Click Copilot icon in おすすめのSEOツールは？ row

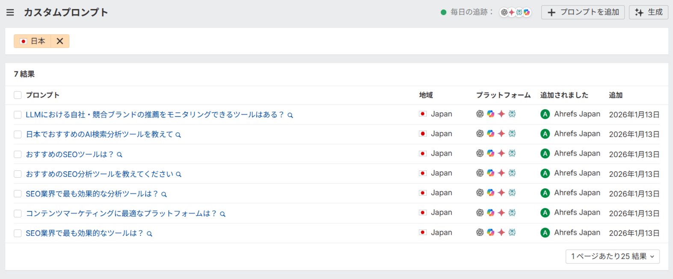[x=491, y=153]
